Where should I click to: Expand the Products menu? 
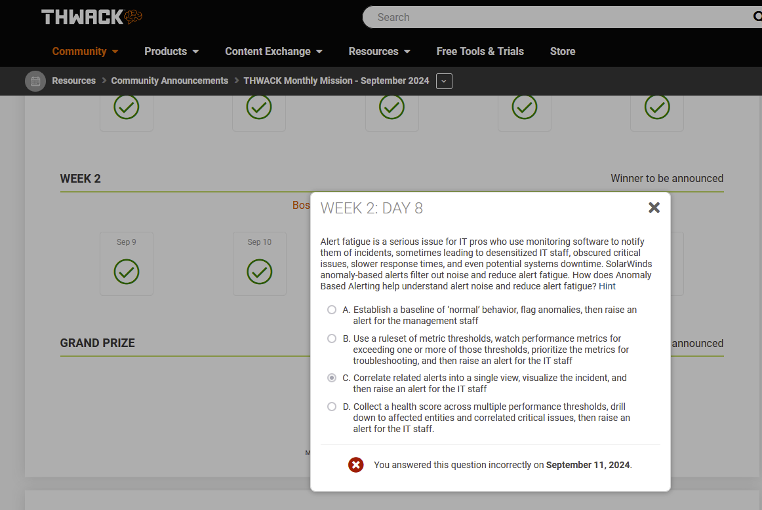click(172, 52)
